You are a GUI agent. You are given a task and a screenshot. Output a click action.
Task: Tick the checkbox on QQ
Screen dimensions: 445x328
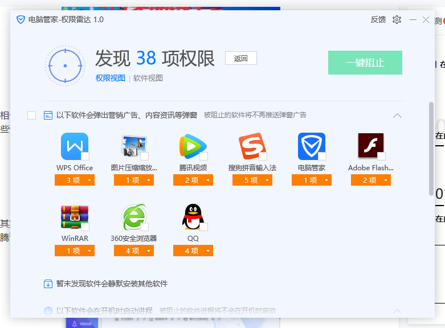[204, 227]
